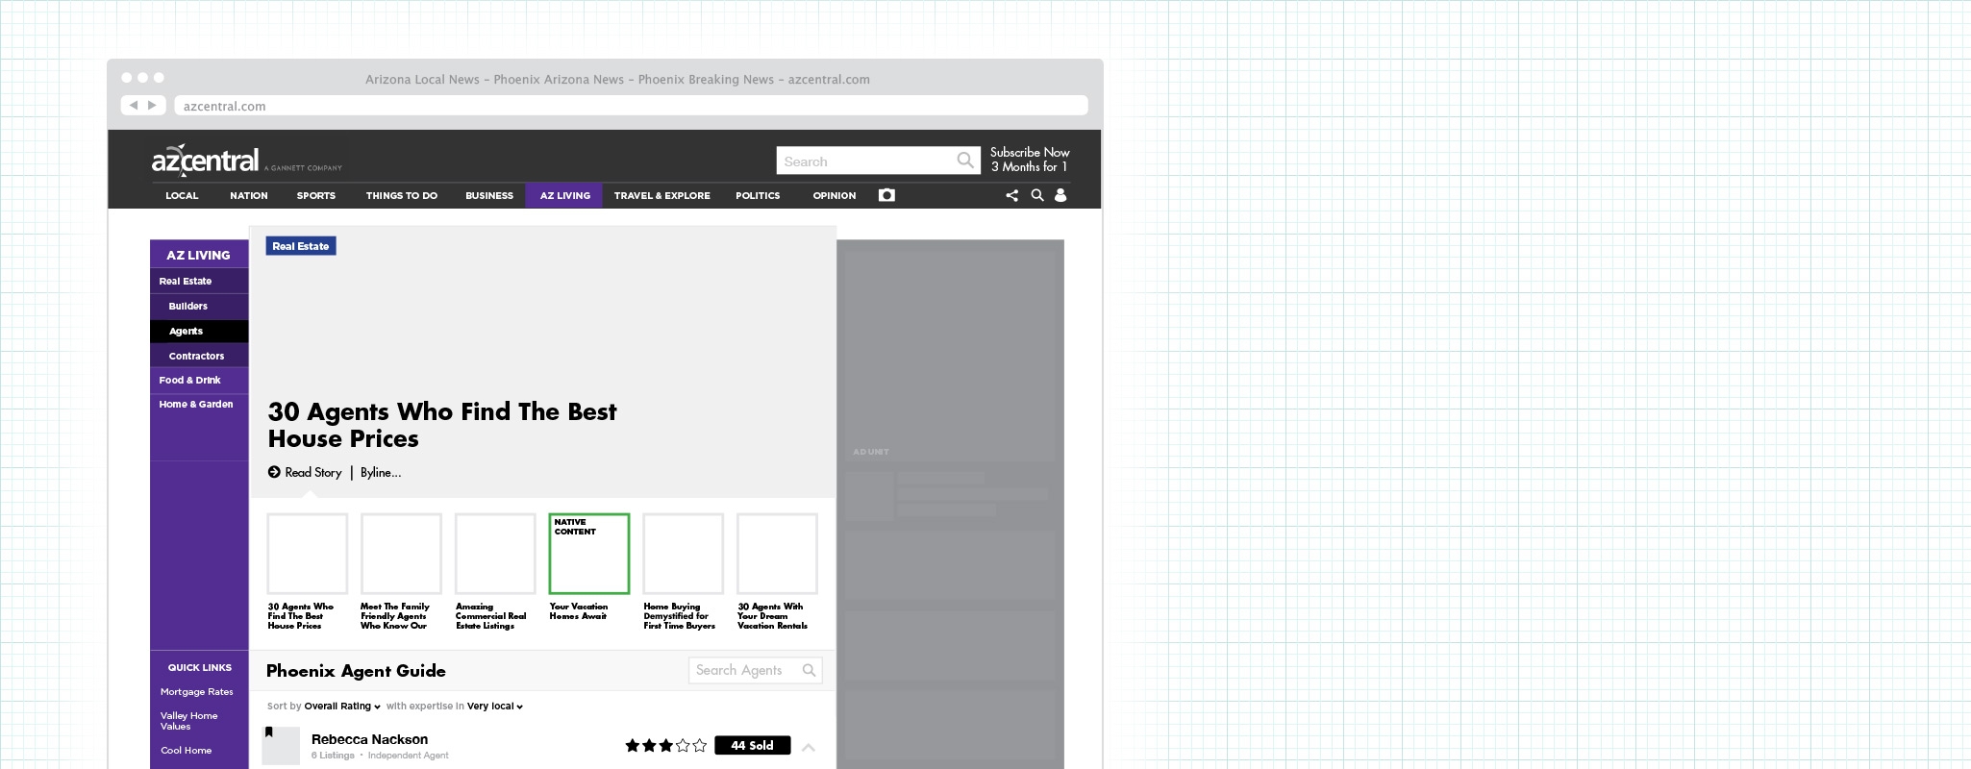Image resolution: width=1971 pixels, height=769 pixels.
Task: Collapse the Rebecca Nackson row chevron
Action: 809,747
